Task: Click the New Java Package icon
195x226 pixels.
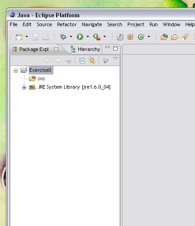Action: tap(130, 37)
